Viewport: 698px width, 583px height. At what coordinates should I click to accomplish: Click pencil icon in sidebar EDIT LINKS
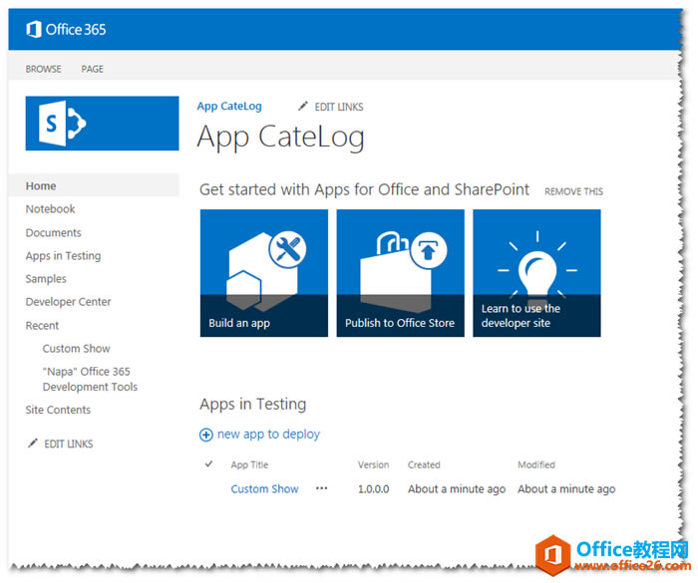pos(33,443)
